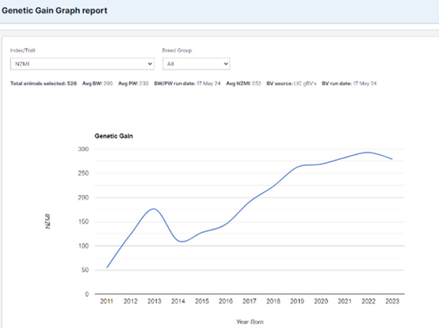Click the Genetic Gain Graph report heading
Screen dimensions: 439x328
tap(54, 11)
